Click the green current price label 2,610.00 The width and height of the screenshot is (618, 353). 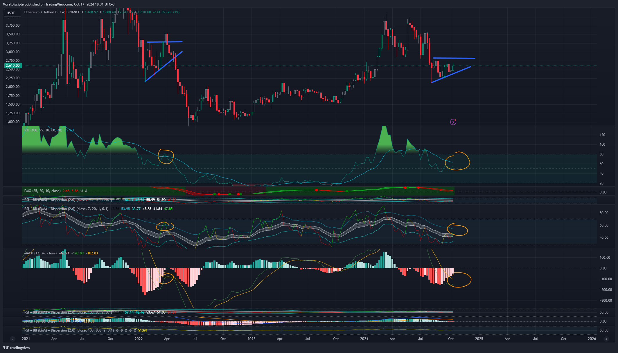(13, 66)
